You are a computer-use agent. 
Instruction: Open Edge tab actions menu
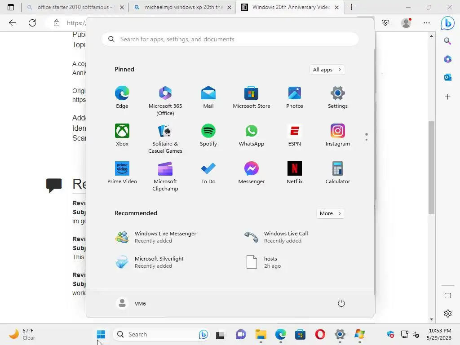11,7
